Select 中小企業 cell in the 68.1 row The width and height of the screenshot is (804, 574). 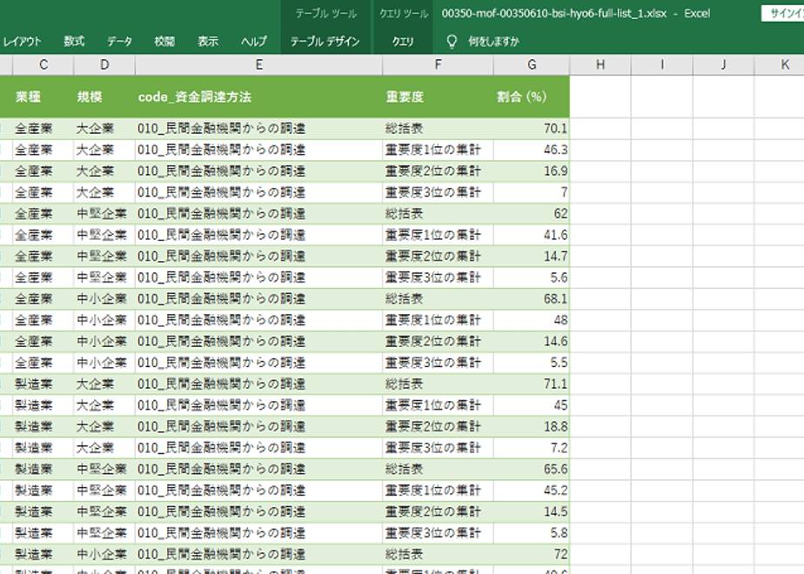coord(104,299)
